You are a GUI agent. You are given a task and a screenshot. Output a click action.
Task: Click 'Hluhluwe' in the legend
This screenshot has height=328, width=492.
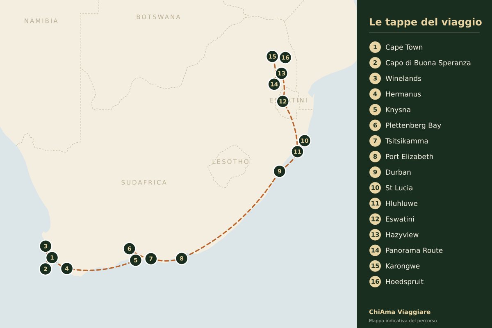pos(401,203)
